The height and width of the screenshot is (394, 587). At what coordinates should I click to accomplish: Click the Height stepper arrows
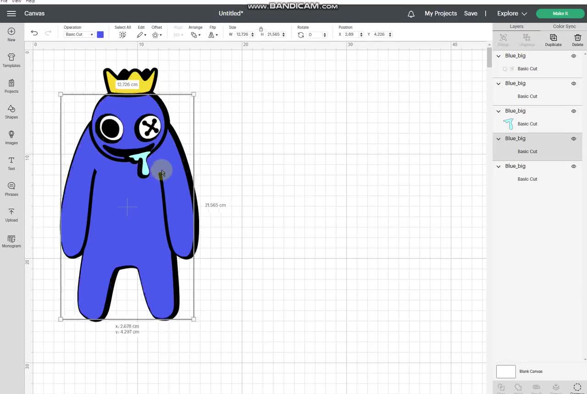click(x=283, y=35)
